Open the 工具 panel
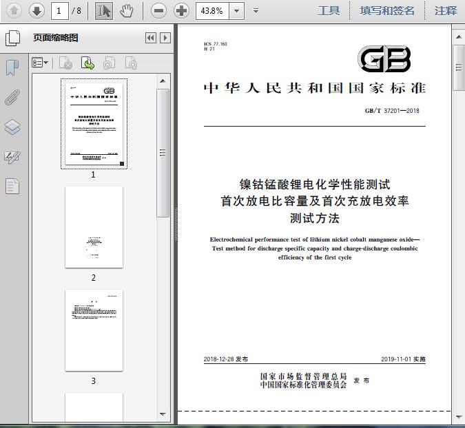The height and width of the screenshot is (428, 465). [329, 11]
